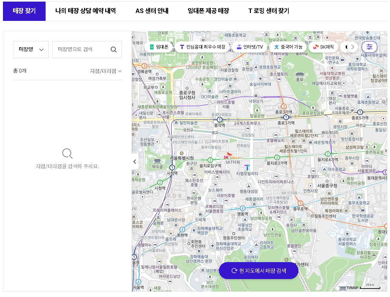Click the 탑골공원 park icon
The image size is (390, 297).
(257, 110)
